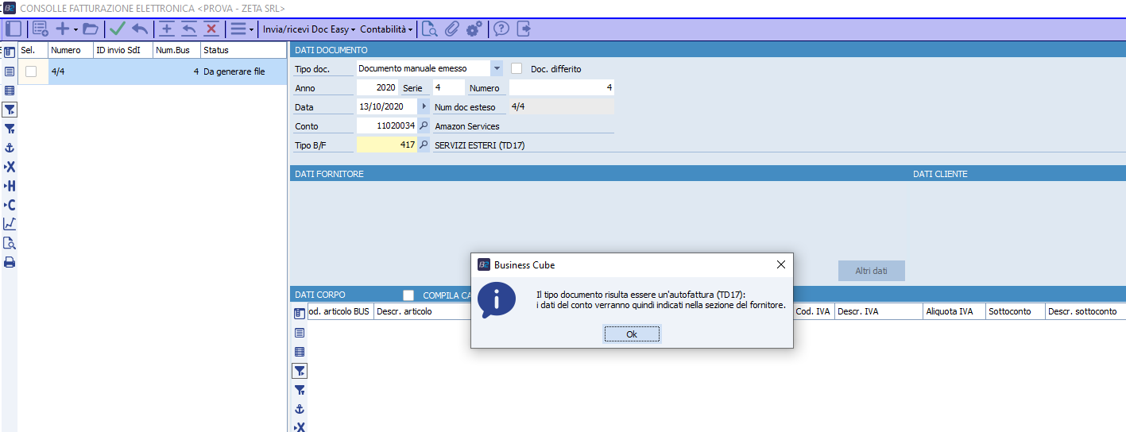Click the Numero input field
This screenshot has width=1126, height=432.
click(561, 87)
